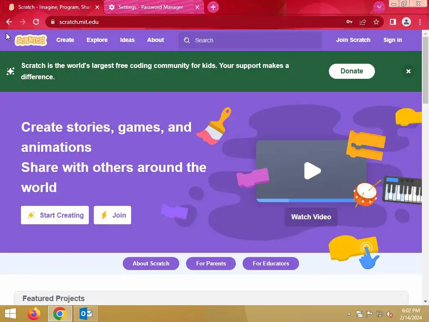Click the Donate button
The height and width of the screenshot is (322, 429).
(352, 71)
